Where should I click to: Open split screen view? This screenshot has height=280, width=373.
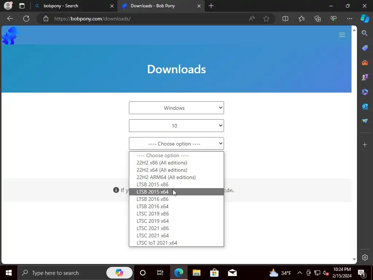click(x=285, y=19)
